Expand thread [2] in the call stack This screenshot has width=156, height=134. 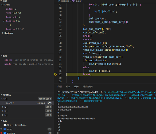click(x=2, y=107)
